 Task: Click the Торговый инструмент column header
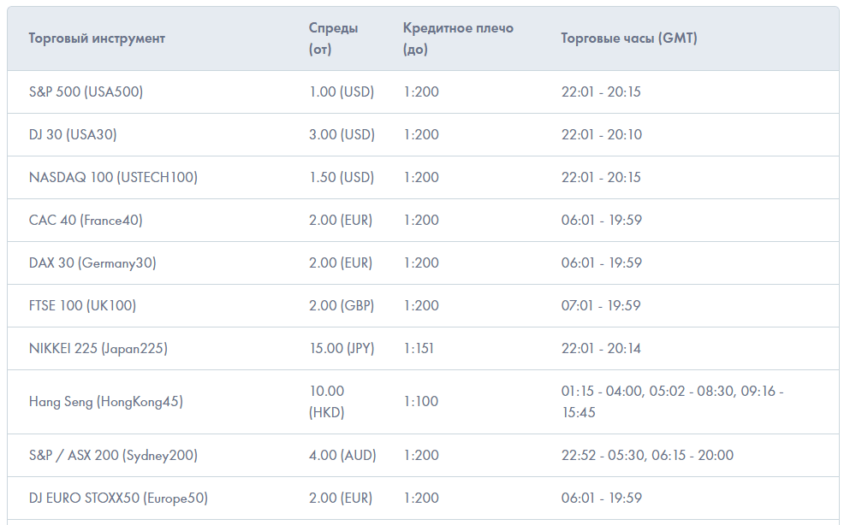[x=97, y=38]
